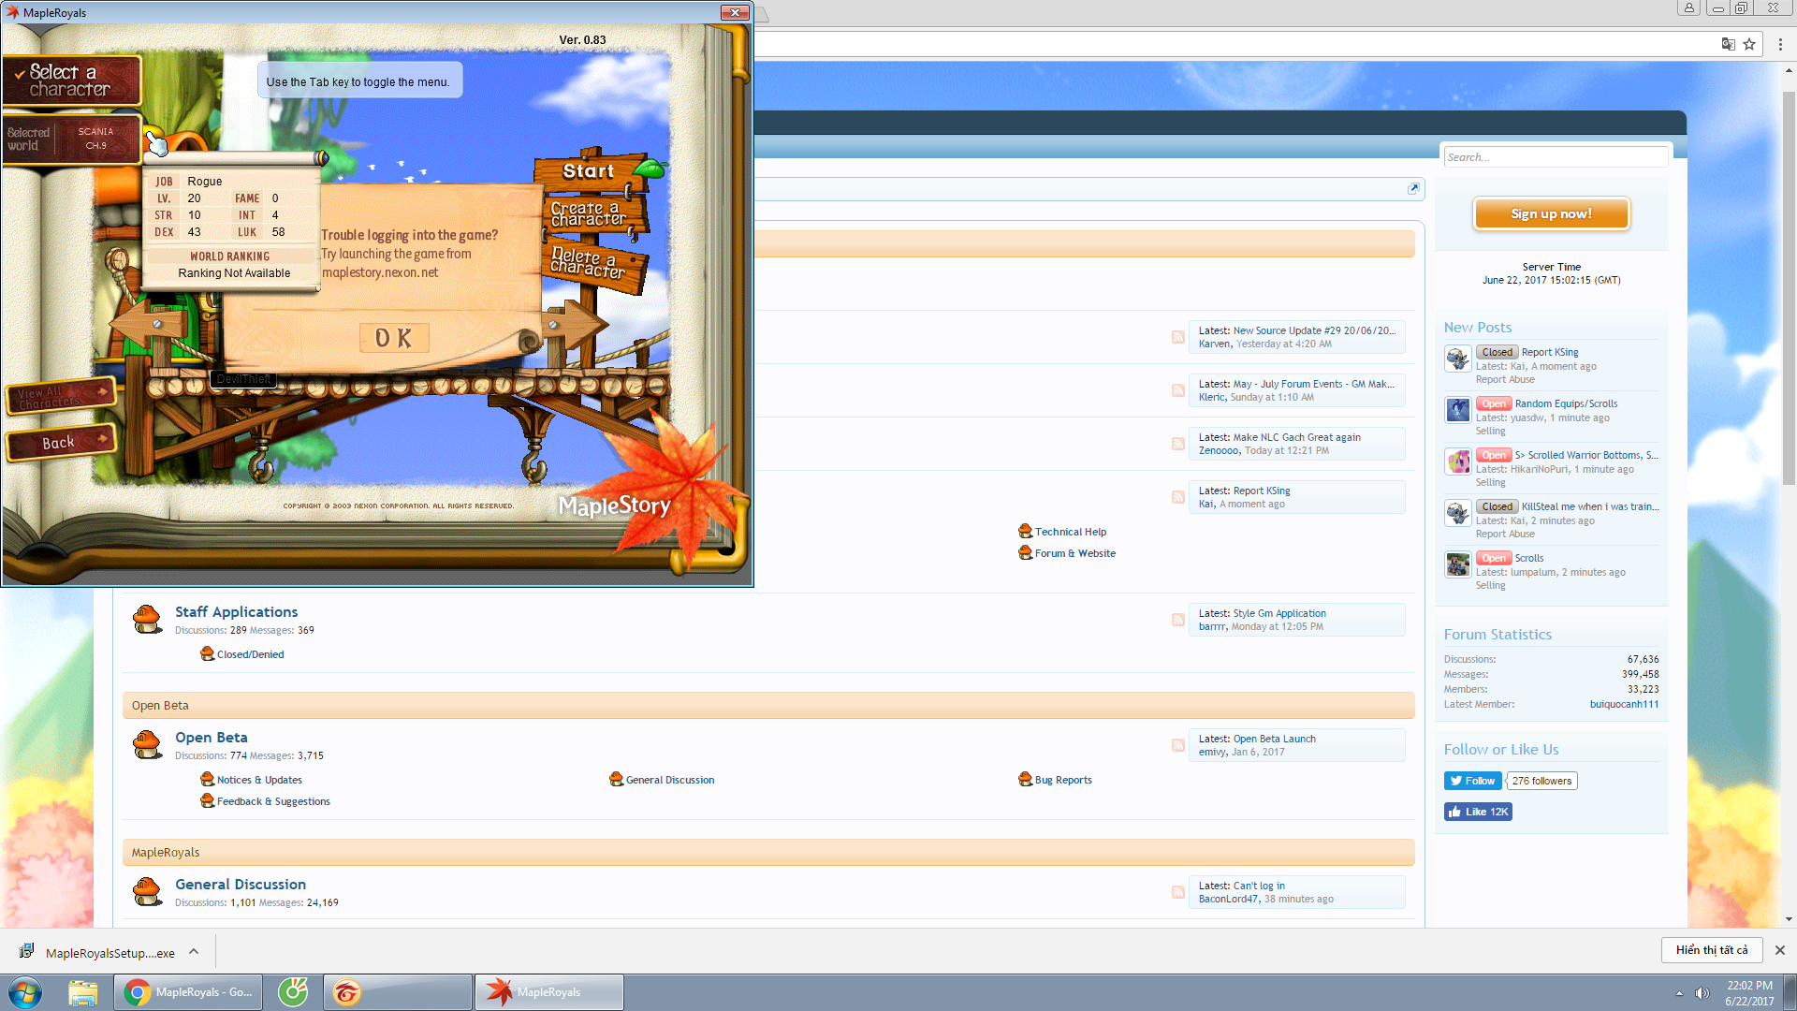This screenshot has height=1011, width=1797.
Task: Click mushroom icon next to MapleRoyals General Discussion
Action: pyautogui.click(x=147, y=891)
